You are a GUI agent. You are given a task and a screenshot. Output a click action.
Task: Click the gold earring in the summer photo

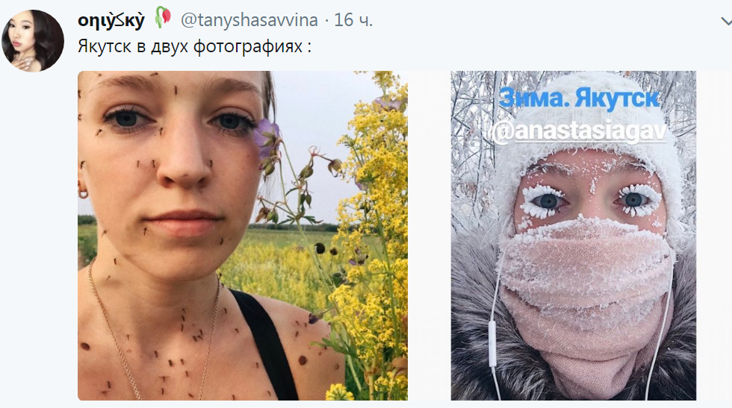pos(83,192)
